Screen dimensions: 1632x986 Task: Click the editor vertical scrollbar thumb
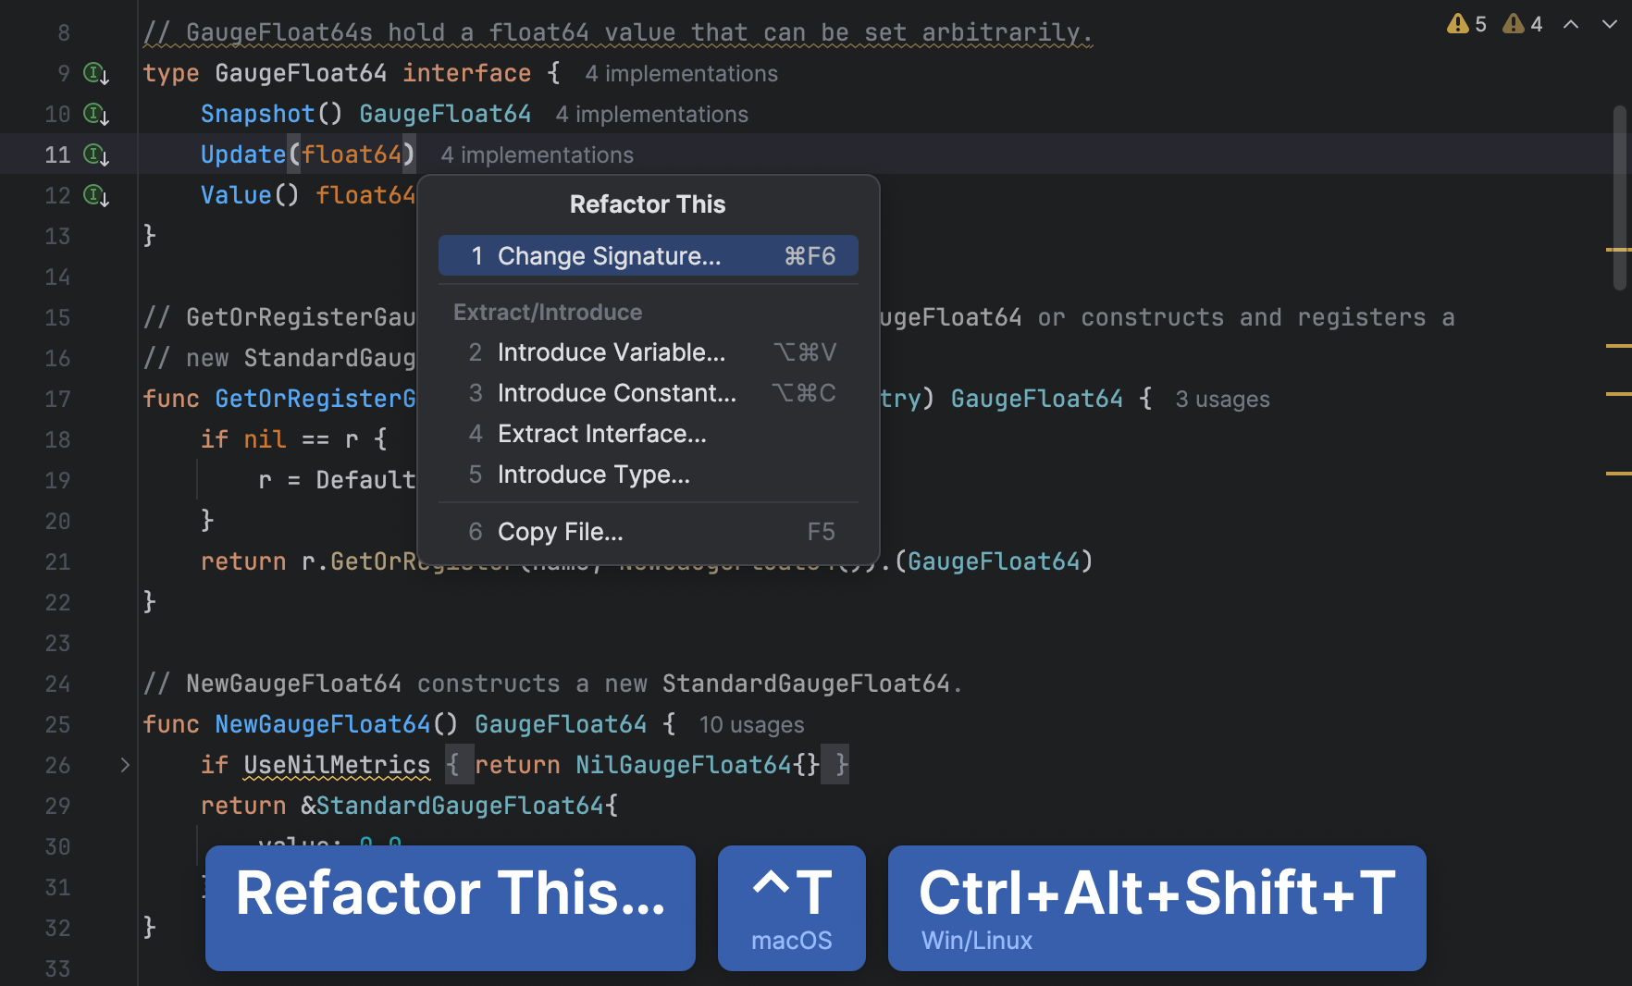pyautogui.click(x=1619, y=198)
